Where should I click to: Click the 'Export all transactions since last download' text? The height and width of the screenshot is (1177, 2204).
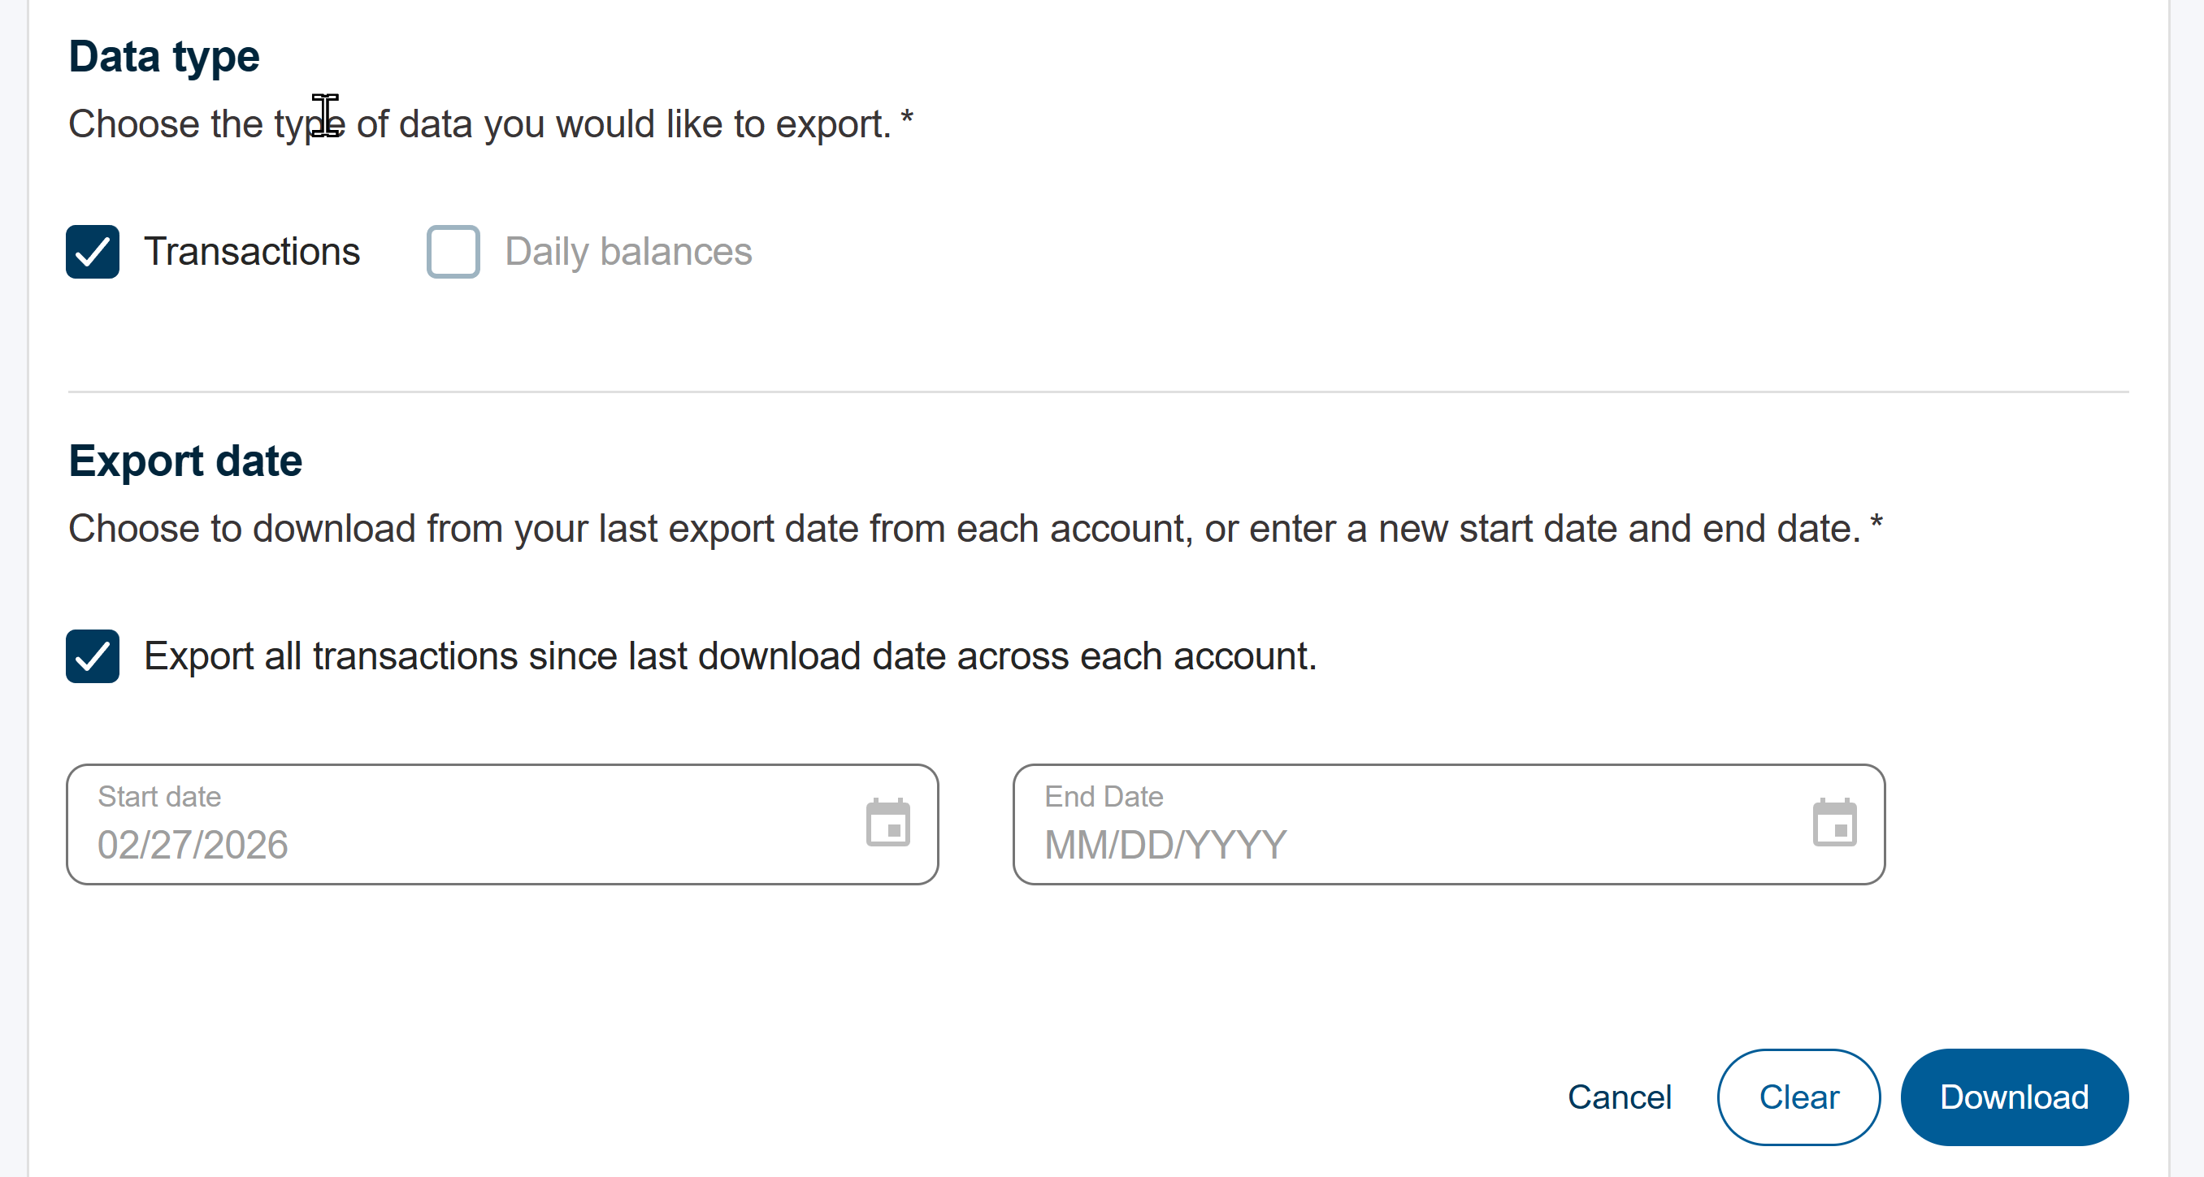tap(730, 656)
